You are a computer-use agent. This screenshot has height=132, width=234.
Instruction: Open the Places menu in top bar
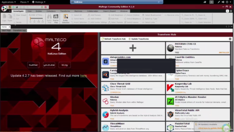click(24, 2)
